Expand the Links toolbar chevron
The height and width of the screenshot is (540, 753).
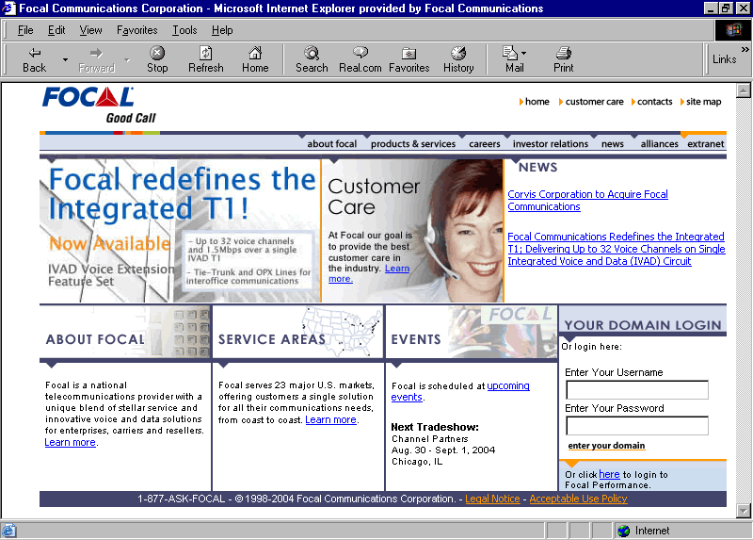[x=745, y=50]
